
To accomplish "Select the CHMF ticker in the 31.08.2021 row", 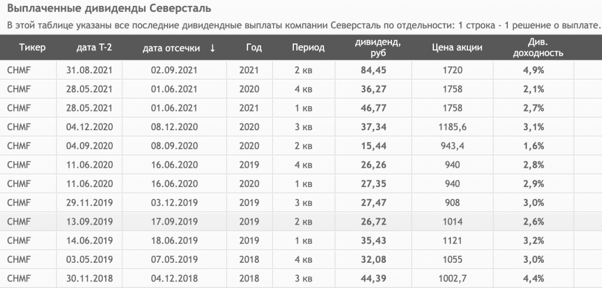I will tap(19, 70).
